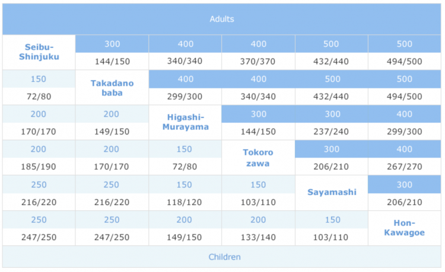Select the Seibu-Shinjuku station label
The width and height of the screenshot is (445, 272).
39,52
